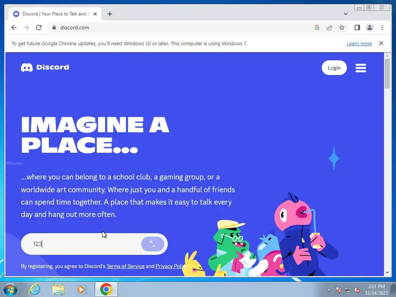
Task: Expand the tab search dropdown arrow
Action: pos(345,14)
